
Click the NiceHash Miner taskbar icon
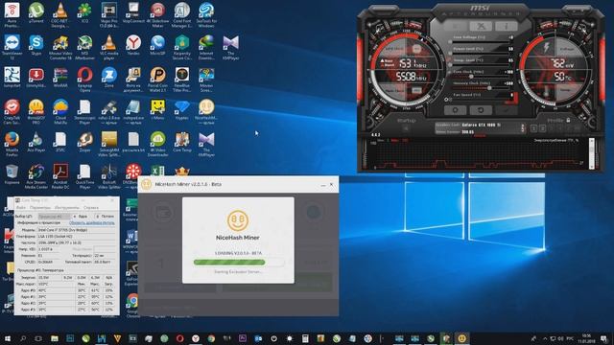click(x=462, y=338)
